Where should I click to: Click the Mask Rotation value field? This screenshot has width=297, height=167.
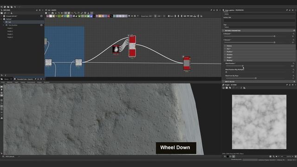tap(292, 66)
